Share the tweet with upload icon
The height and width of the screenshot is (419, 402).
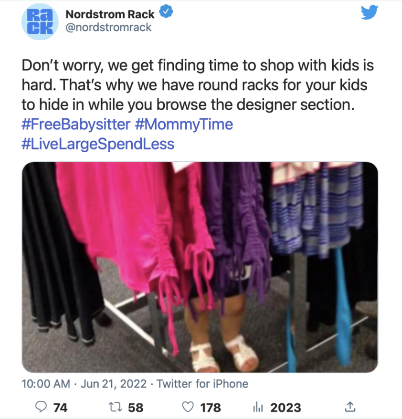pos(350,407)
